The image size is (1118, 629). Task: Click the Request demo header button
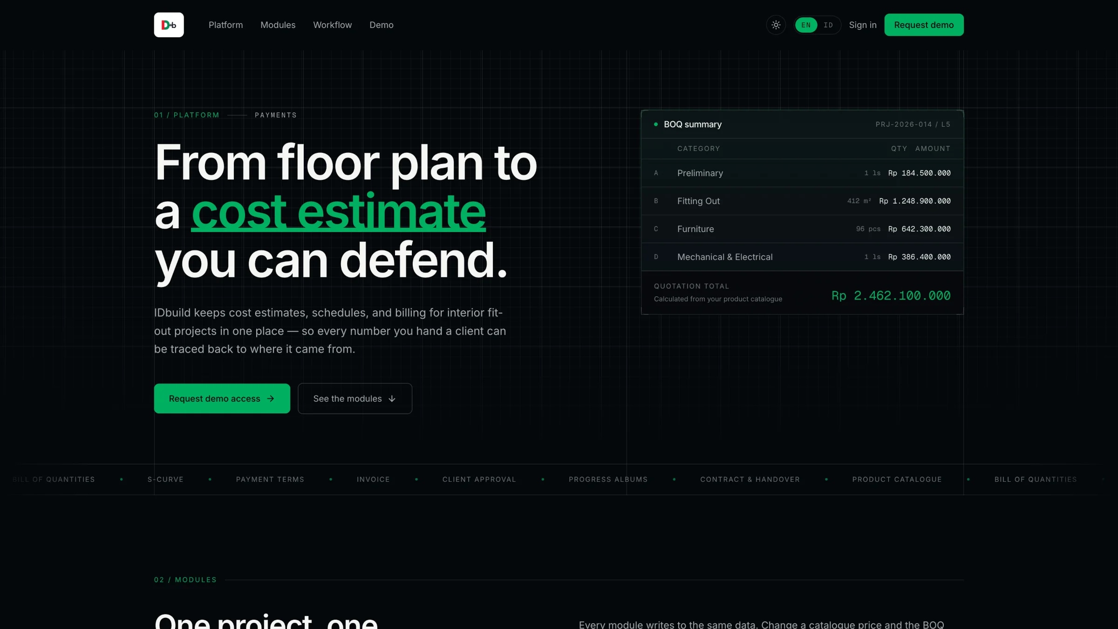(x=924, y=25)
